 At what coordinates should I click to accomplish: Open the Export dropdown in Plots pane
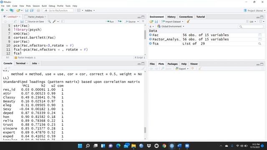pyautogui.click(x=182, y=69)
